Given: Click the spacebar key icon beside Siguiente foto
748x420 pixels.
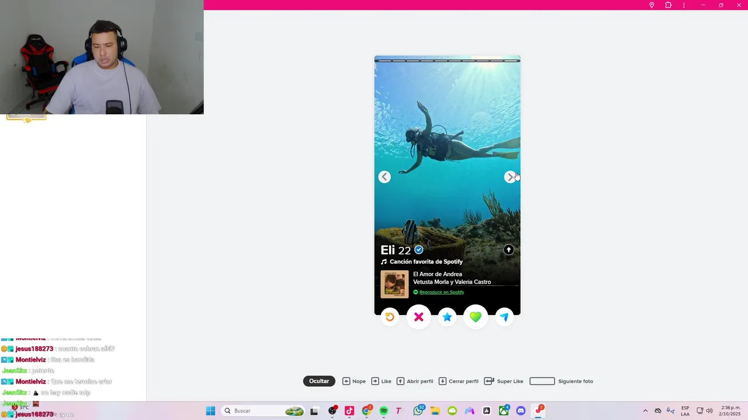Looking at the screenshot, I should click(x=542, y=381).
